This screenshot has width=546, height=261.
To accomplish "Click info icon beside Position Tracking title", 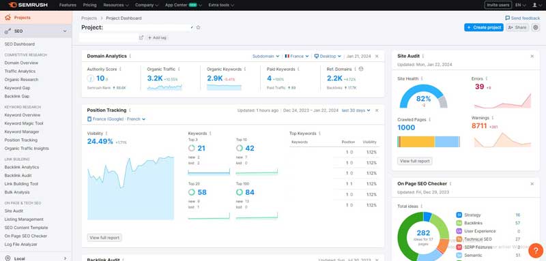I will pyautogui.click(x=130, y=110).
